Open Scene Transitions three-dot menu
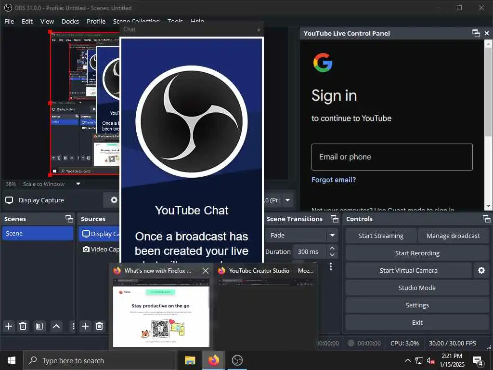This screenshot has width=493, height=370. point(330,267)
